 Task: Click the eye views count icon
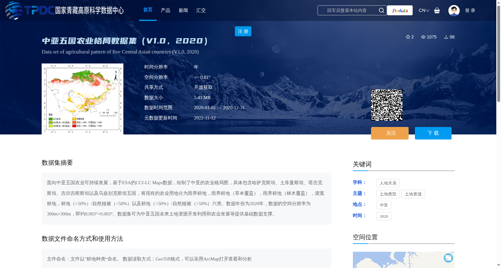point(423,37)
